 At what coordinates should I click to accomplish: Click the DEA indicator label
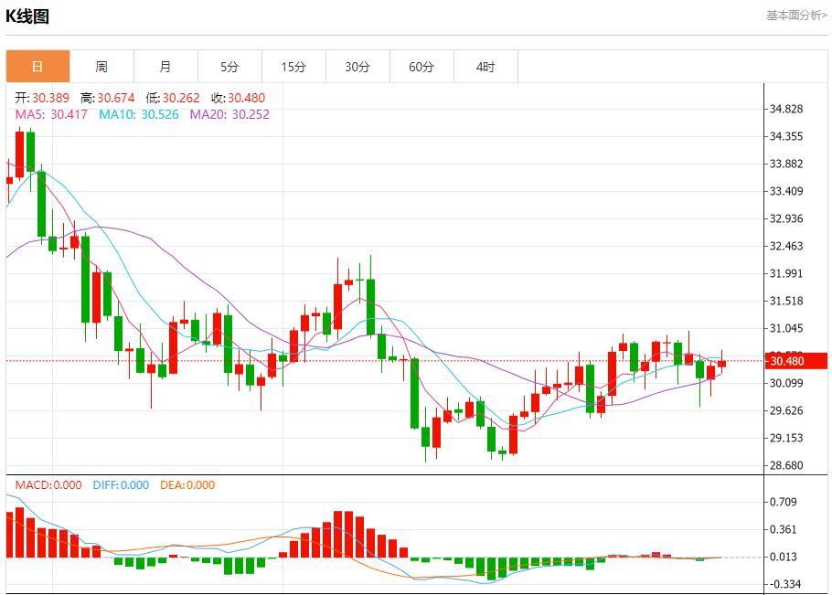187,485
